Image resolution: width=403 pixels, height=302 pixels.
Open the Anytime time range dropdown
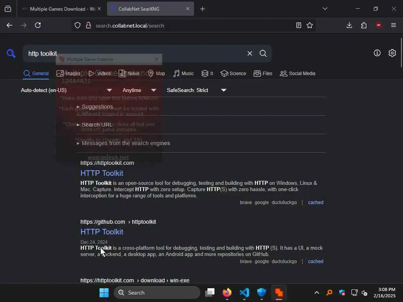pyautogui.click(x=139, y=90)
